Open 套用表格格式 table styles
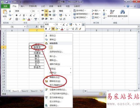Screen dimensions: 140x108 pos(81,14)
